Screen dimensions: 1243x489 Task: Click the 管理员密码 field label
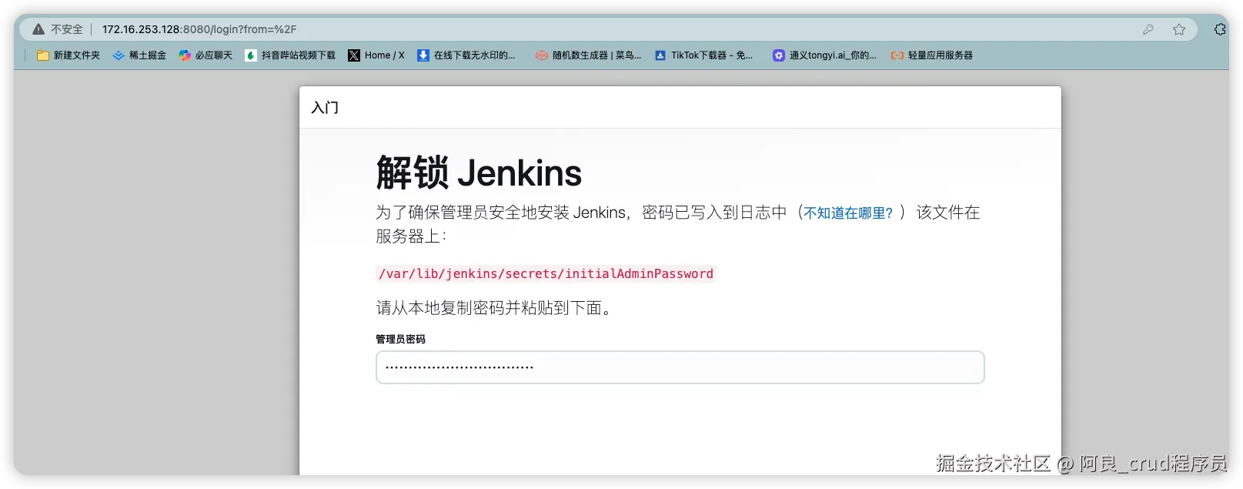[400, 339]
